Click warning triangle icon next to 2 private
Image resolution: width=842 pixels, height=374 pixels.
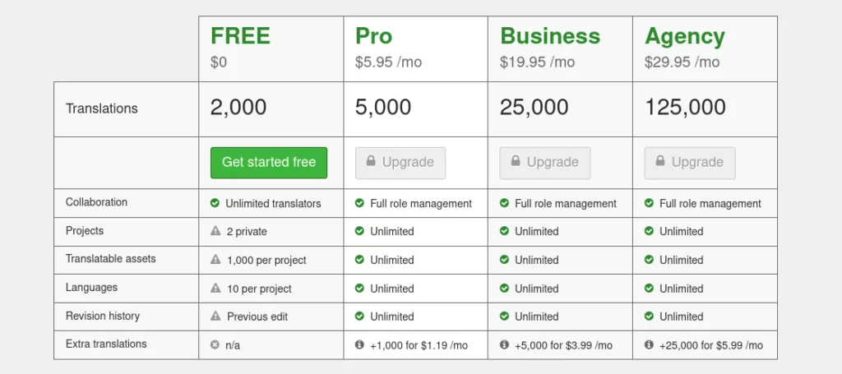(215, 231)
